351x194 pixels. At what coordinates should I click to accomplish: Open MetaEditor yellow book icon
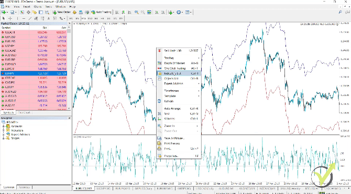pyautogui.click(x=74, y=12)
